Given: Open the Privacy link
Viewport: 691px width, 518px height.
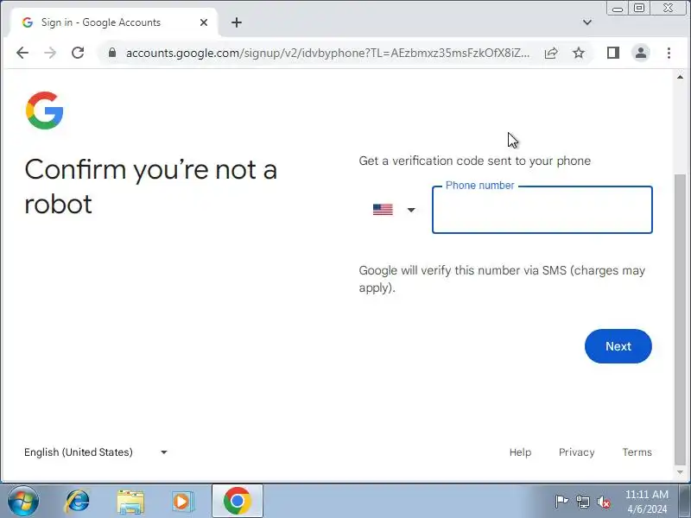Looking at the screenshot, I should click(x=576, y=452).
